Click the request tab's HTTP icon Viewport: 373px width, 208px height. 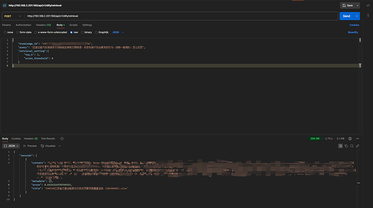[x=4, y=5]
